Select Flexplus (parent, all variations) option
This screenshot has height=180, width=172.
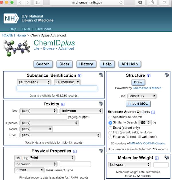110,137
